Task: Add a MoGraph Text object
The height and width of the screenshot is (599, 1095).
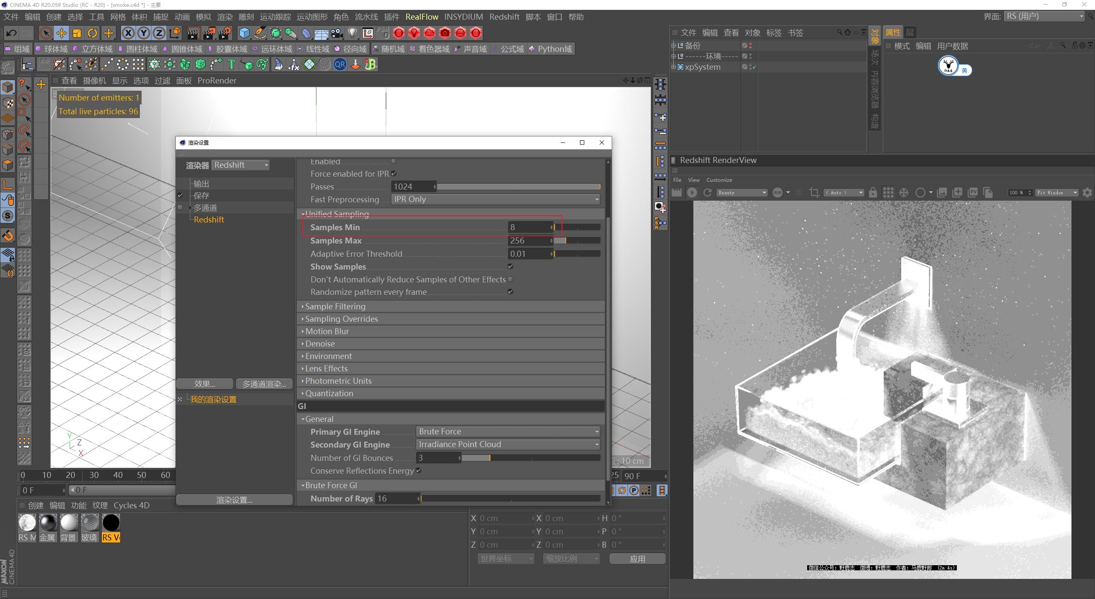Action: point(231,65)
